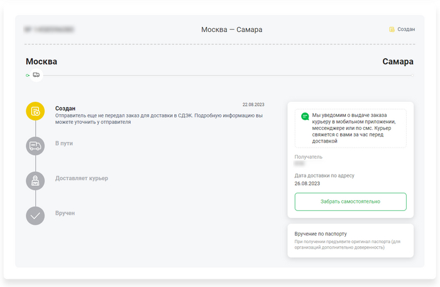440x287 pixels.
Task: Click the Создан step title in timeline
Action: pyautogui.click(x=65, y=109)
